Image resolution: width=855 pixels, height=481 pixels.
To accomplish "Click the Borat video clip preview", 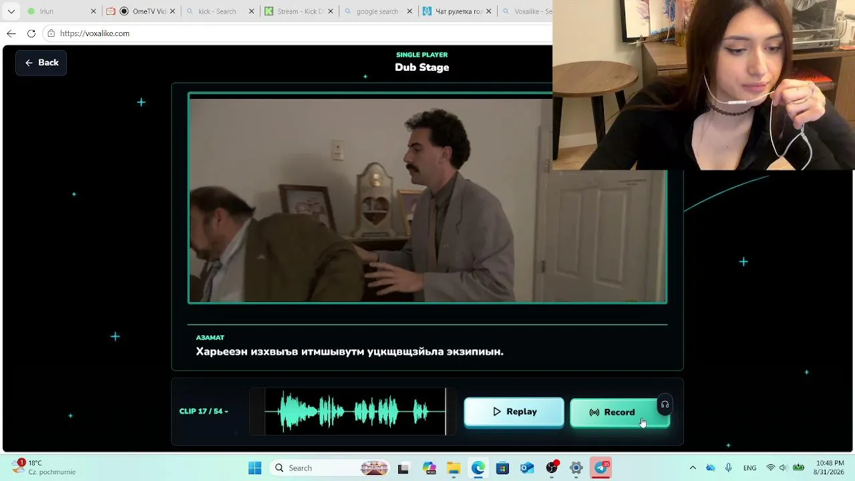I will (427, 198).
